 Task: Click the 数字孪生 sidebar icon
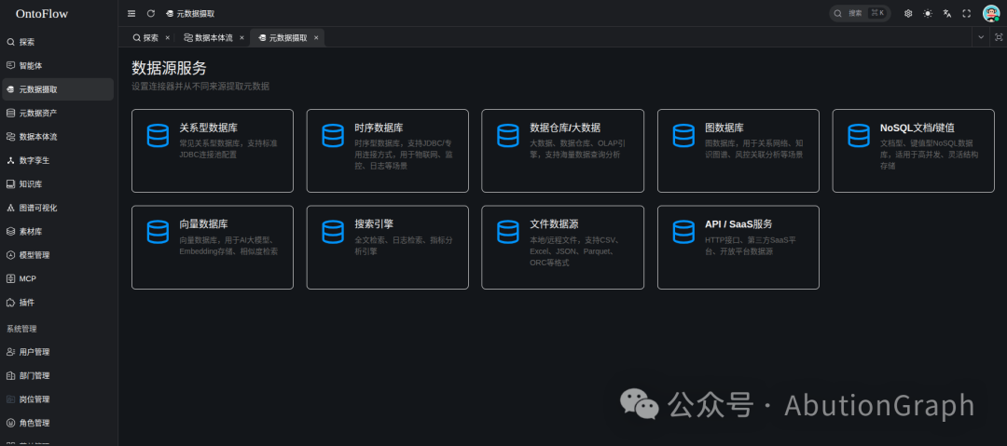point(10,160)
